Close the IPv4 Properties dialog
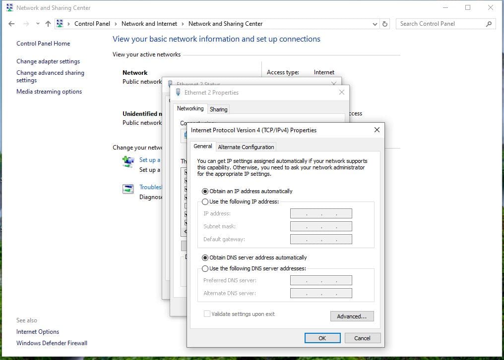This screenshot has width=504, height=360. pos(377,130)
